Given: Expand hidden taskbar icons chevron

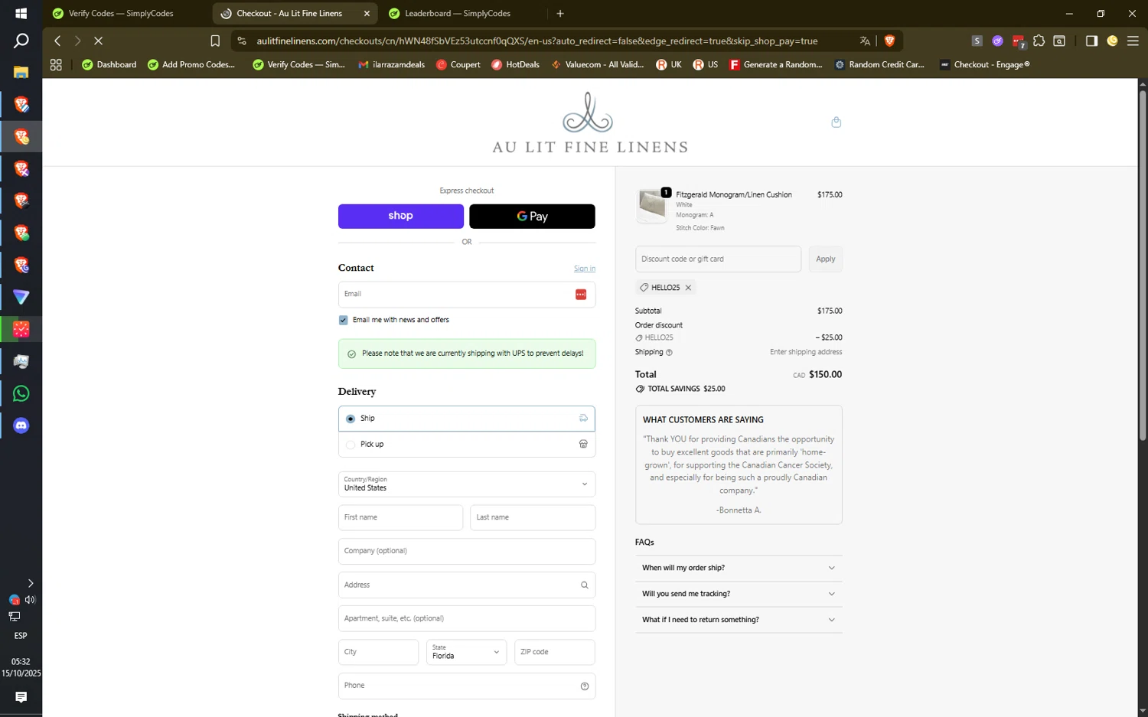Looking at the screenshot, I should (x=30, y=583).
